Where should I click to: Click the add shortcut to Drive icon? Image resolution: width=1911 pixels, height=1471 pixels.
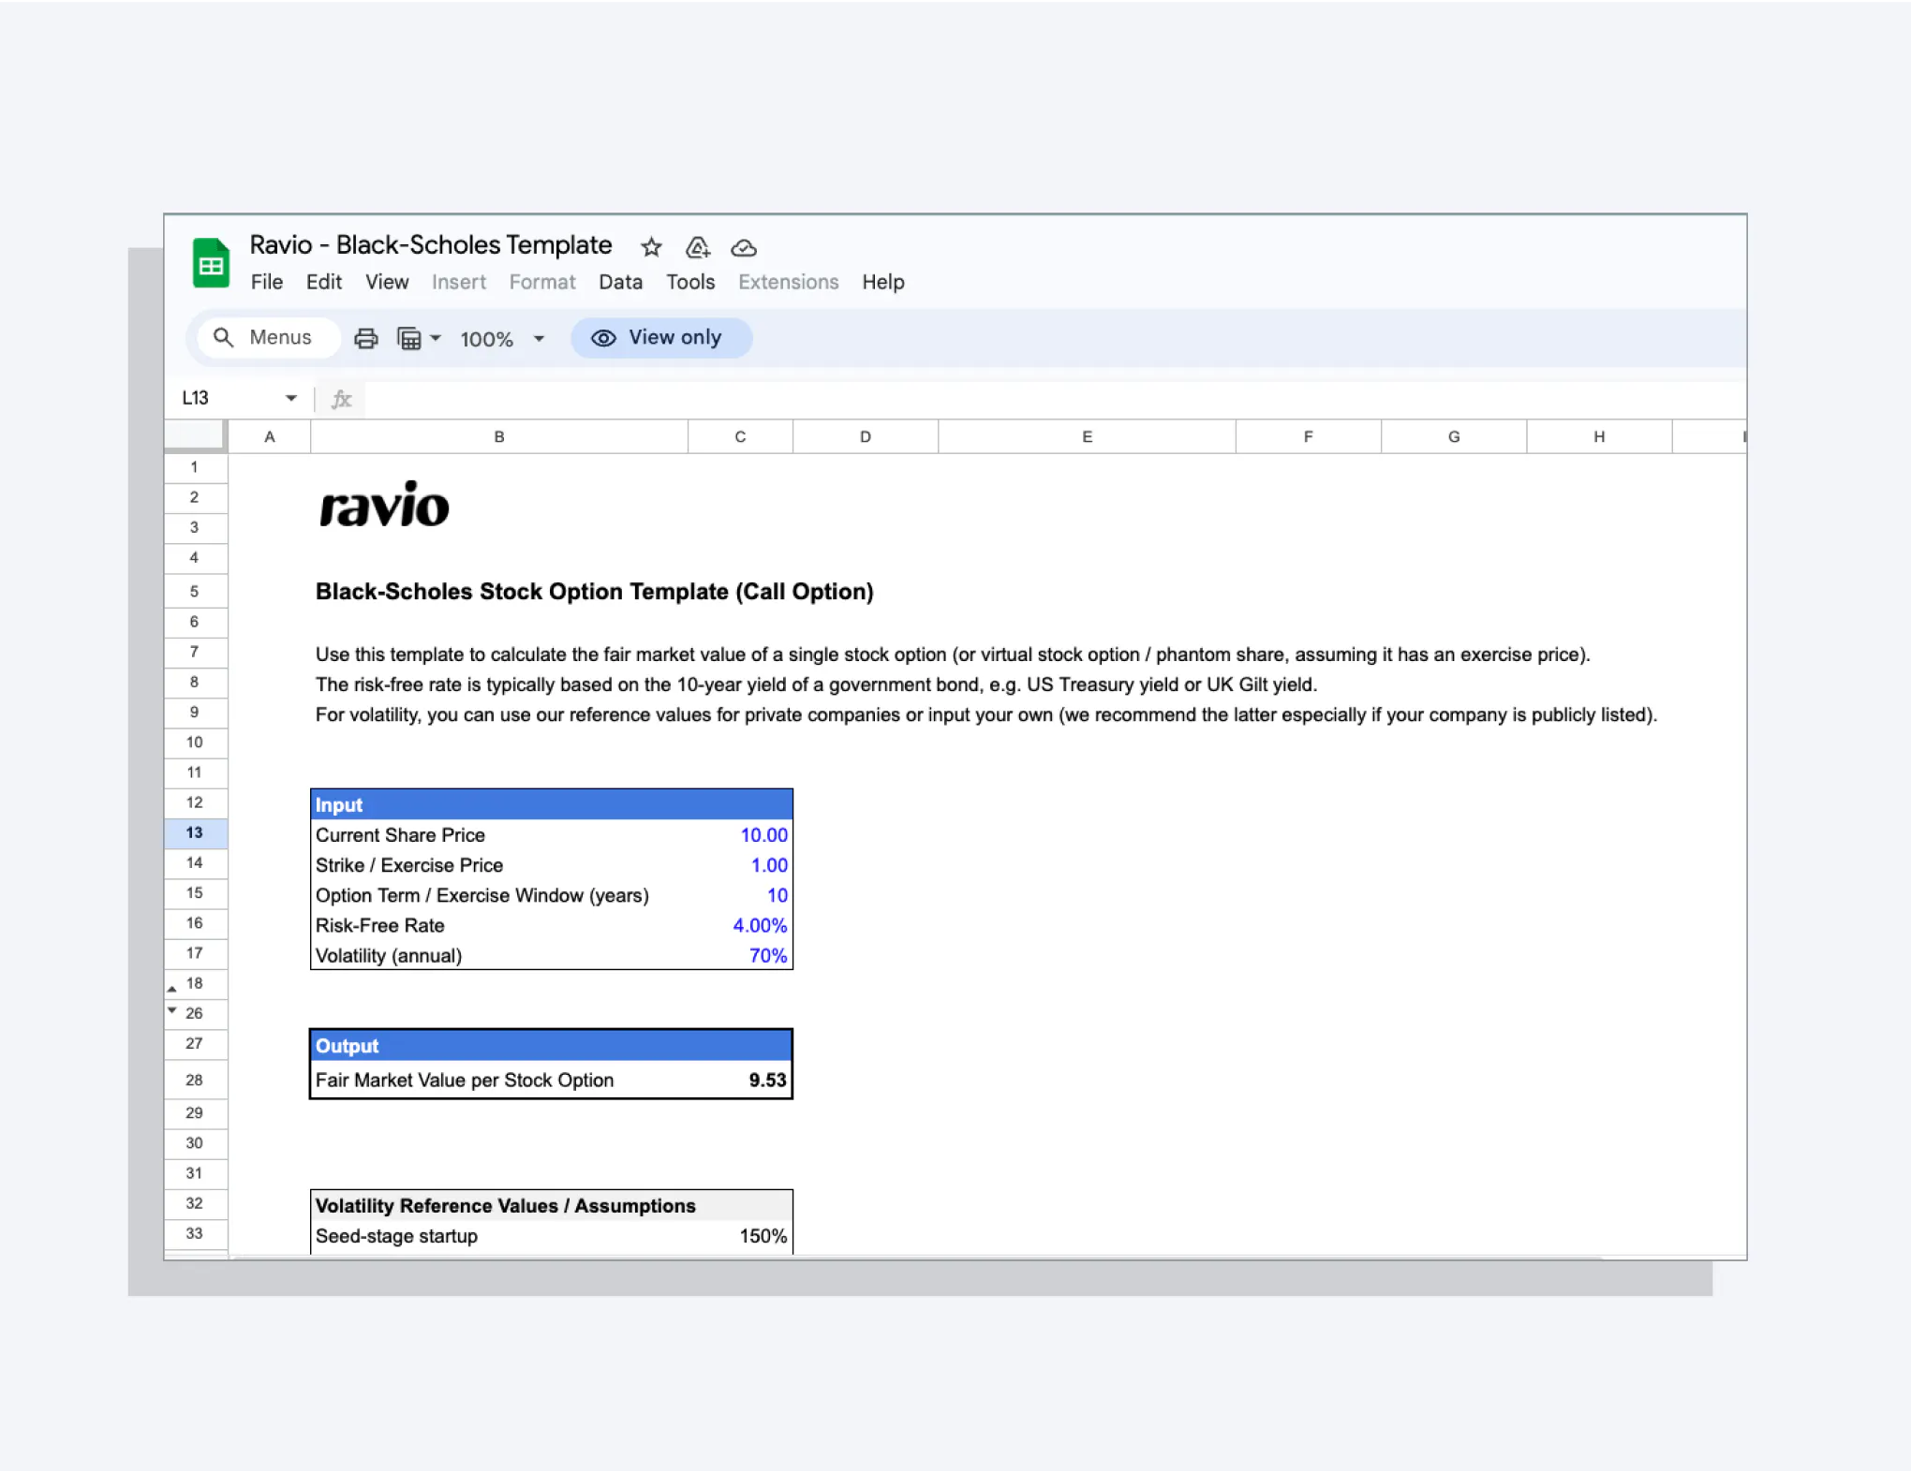[698, 247]
